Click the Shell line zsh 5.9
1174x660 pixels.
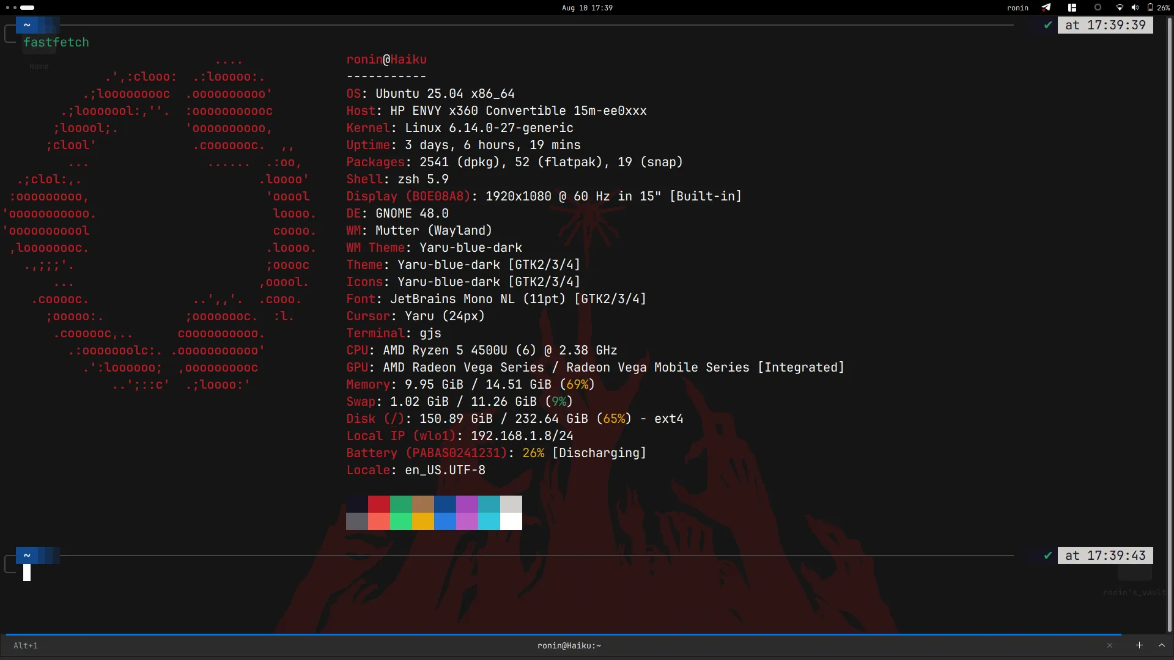tap(397, 179)
